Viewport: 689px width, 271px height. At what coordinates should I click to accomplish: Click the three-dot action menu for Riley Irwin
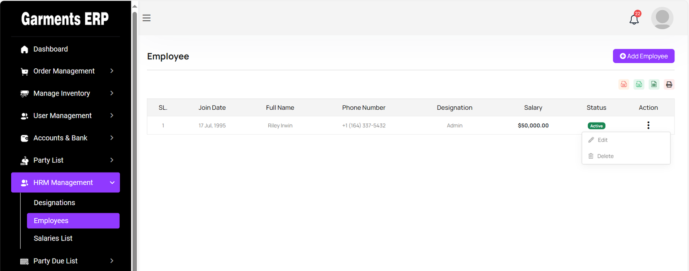[x=648, y=125]
